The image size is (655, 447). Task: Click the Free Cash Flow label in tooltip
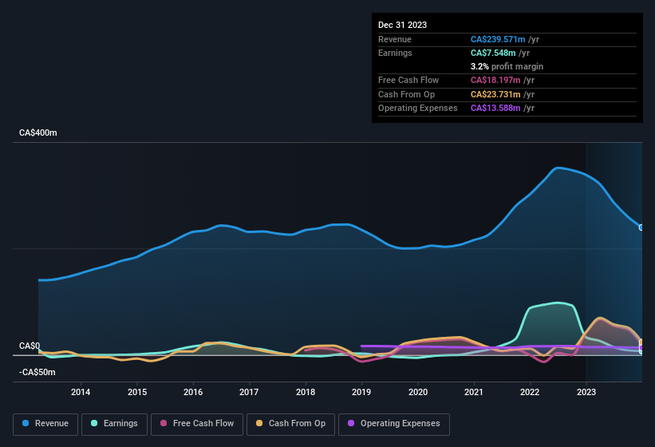click(408, 80)
